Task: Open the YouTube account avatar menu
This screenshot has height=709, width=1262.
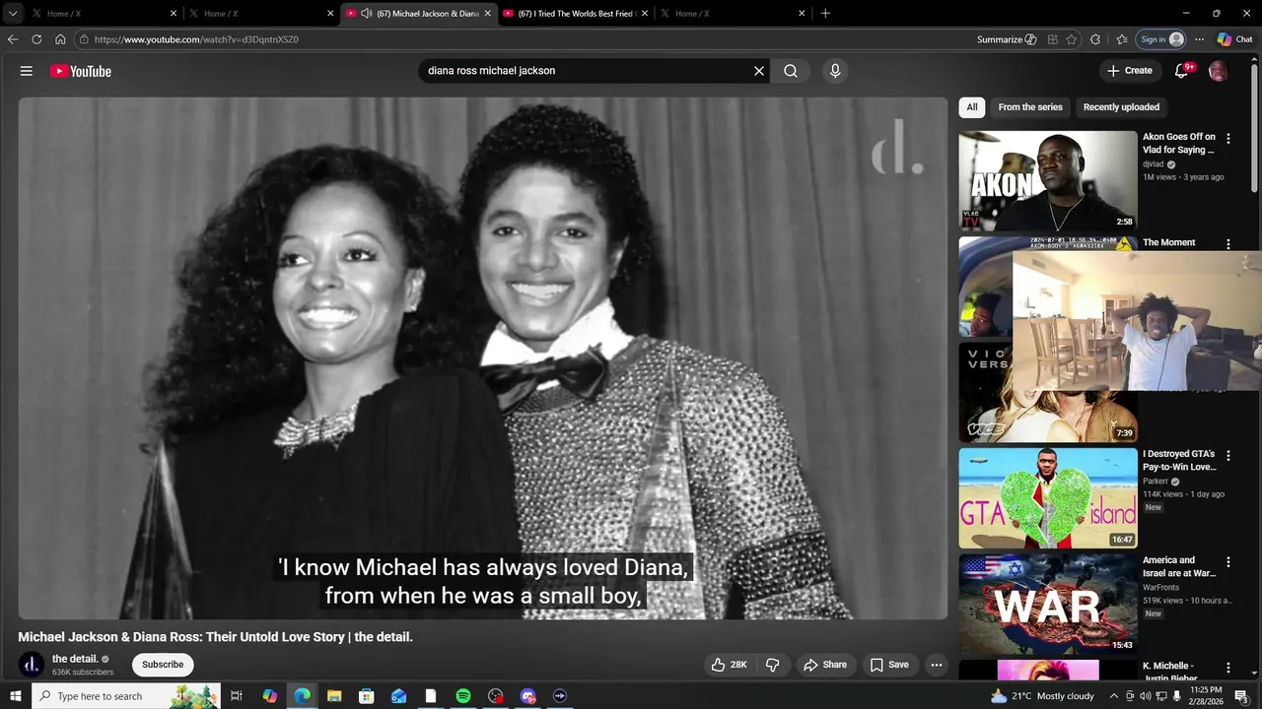Action: coord(1218,71)
